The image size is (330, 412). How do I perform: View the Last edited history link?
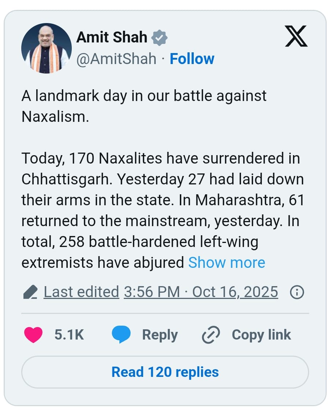click(x=81, y=292)
